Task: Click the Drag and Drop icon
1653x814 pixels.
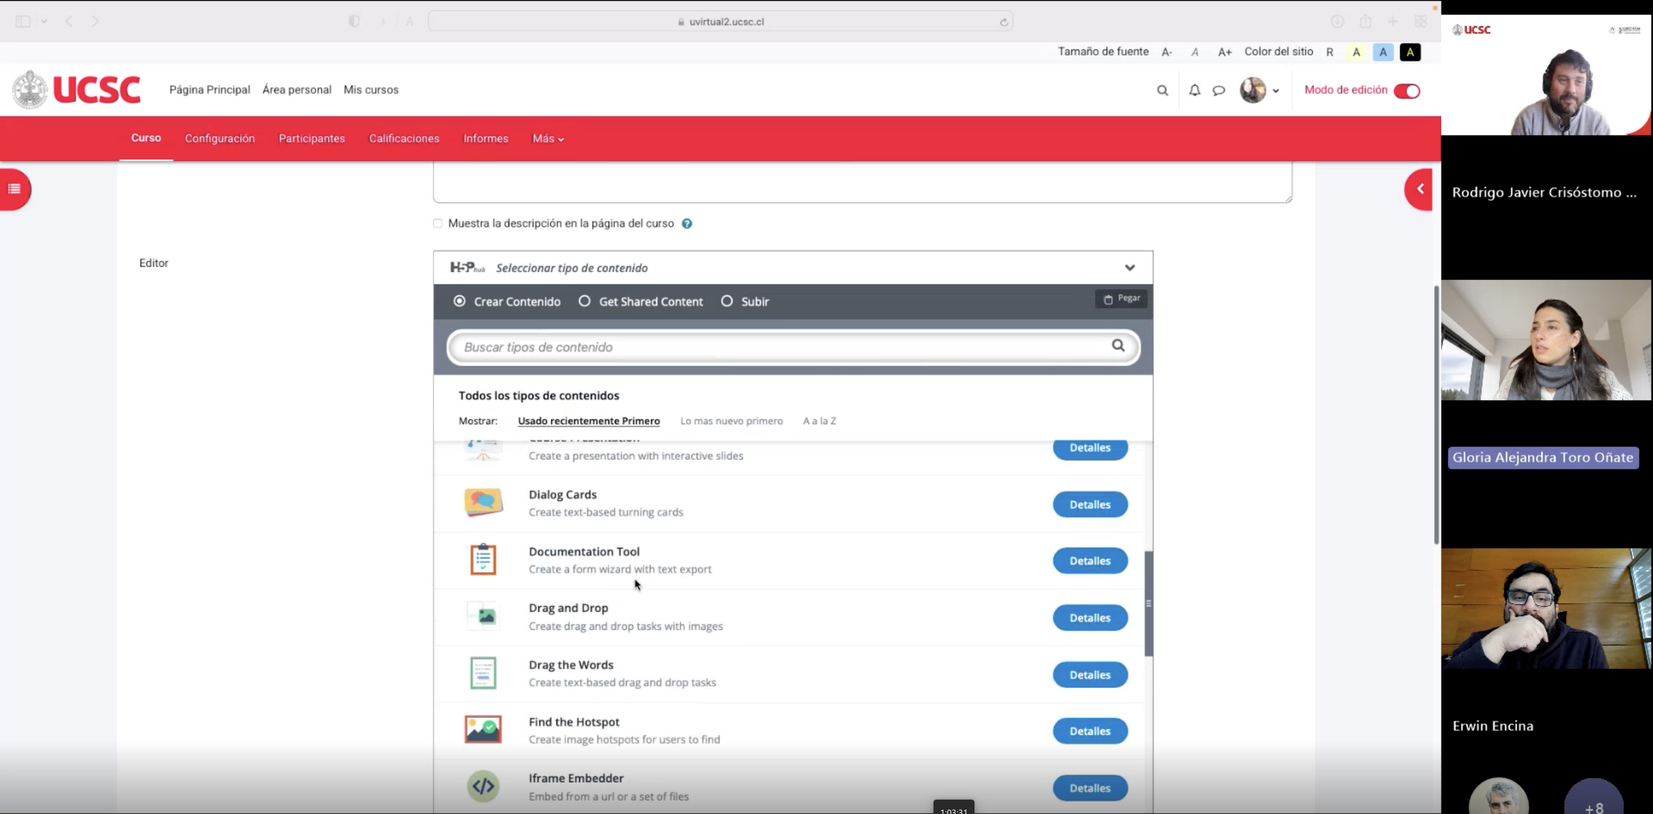Action: pos(483,616)
